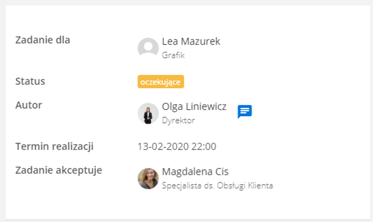Open the blue chat message icon
Viewport: 373px width, 222px height.
point(245,111)
